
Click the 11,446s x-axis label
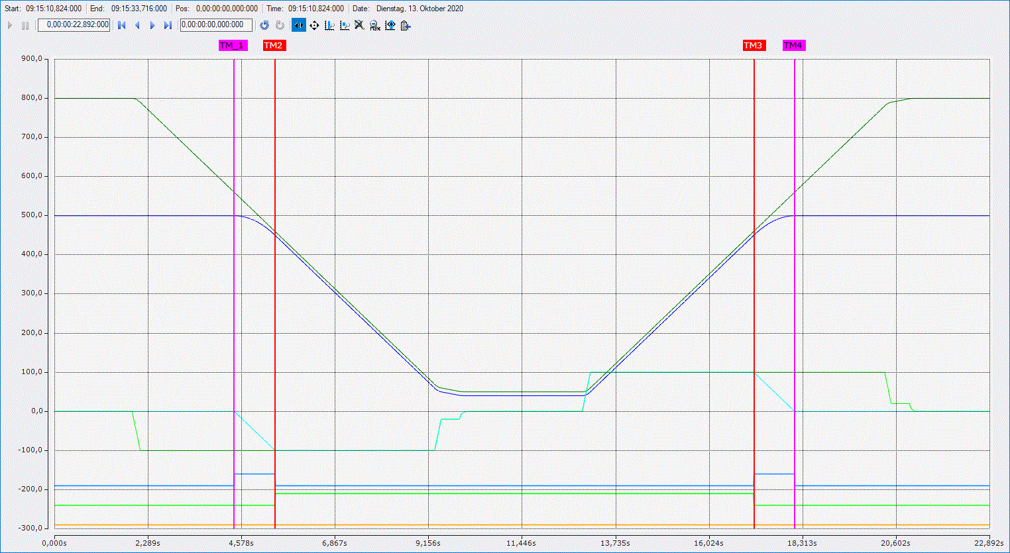[x=522, y=543]
